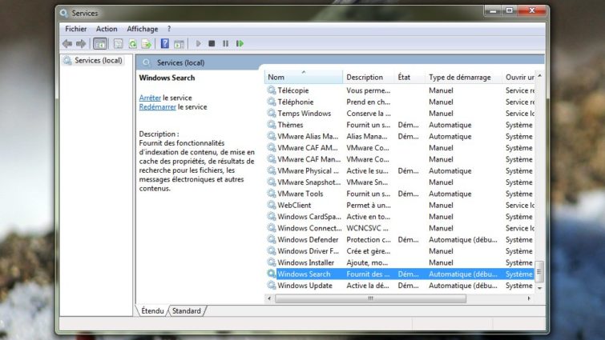Screen dimensions: 605x340
Task: Sort by Type de démarrage column header
Action: 463,77
